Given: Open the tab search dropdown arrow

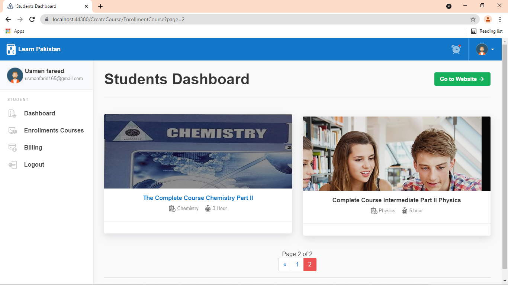Looking at the screenshot, I should pos(449,6).
